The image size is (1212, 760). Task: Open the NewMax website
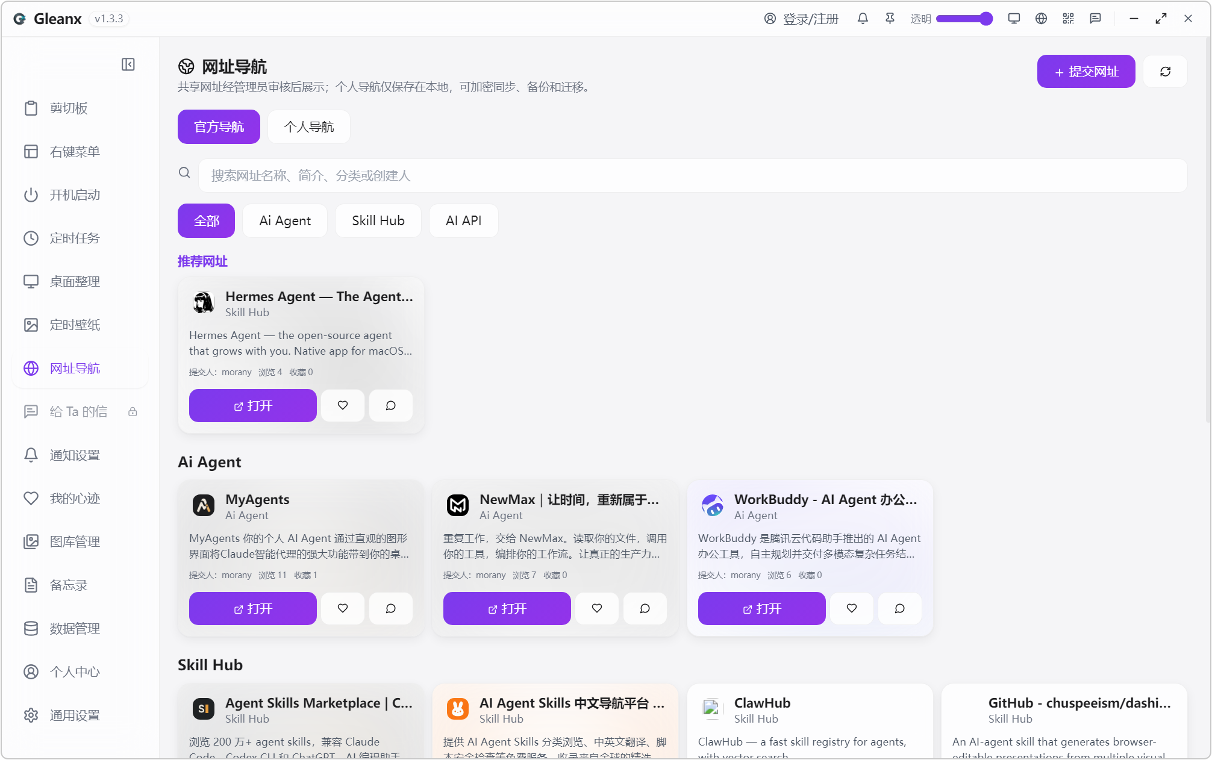coord(507,608)
